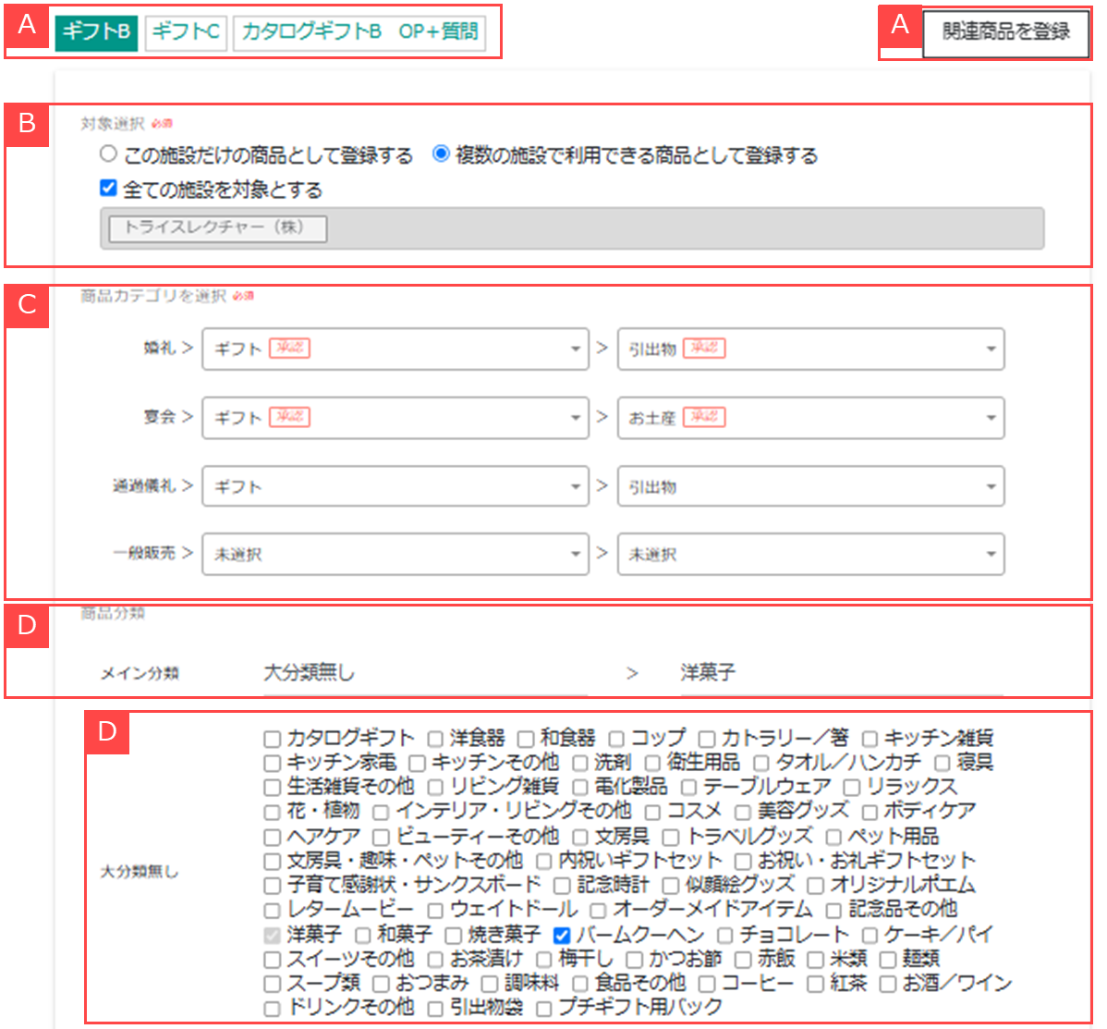The image size is (1107, 1029).
Task: Select この施設だけの商品として登録する radio option
Action: coord(109,154)
